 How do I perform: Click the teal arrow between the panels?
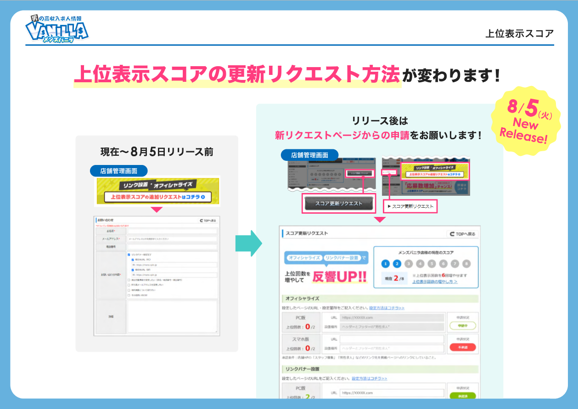tap(248, 243)
